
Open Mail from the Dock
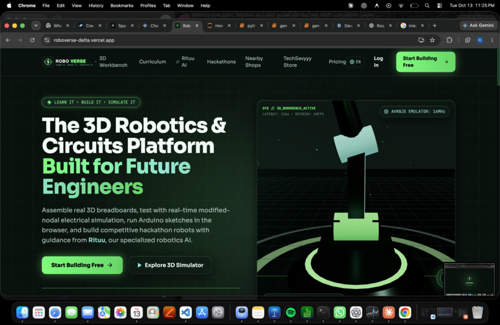click(87, 313)
